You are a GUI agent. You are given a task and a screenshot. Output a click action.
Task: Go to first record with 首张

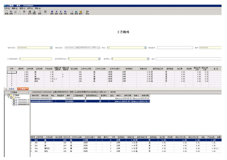(x=52, y=12)
